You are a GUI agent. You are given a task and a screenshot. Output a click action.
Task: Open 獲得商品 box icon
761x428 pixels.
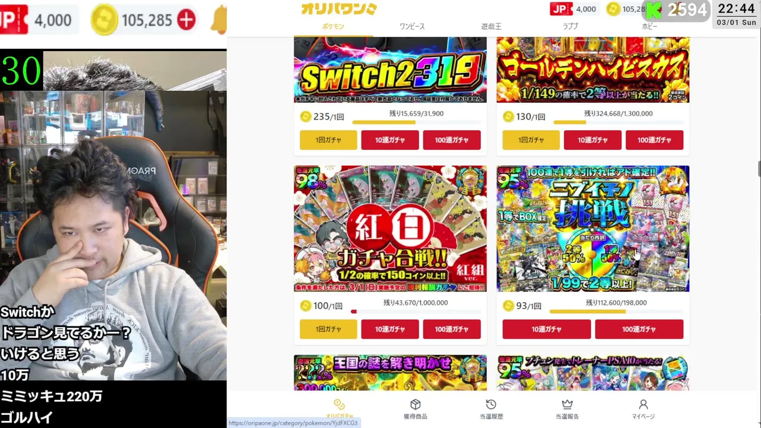[416, 404]
